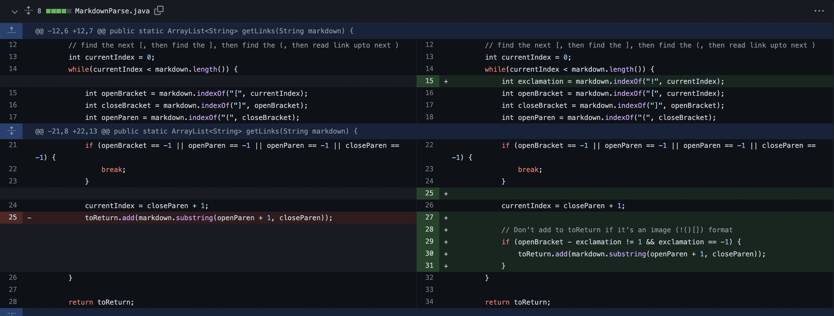Click the removed toReturn.add line on left
The height and width of the screenshot is (316, 834).
[209, 218]
